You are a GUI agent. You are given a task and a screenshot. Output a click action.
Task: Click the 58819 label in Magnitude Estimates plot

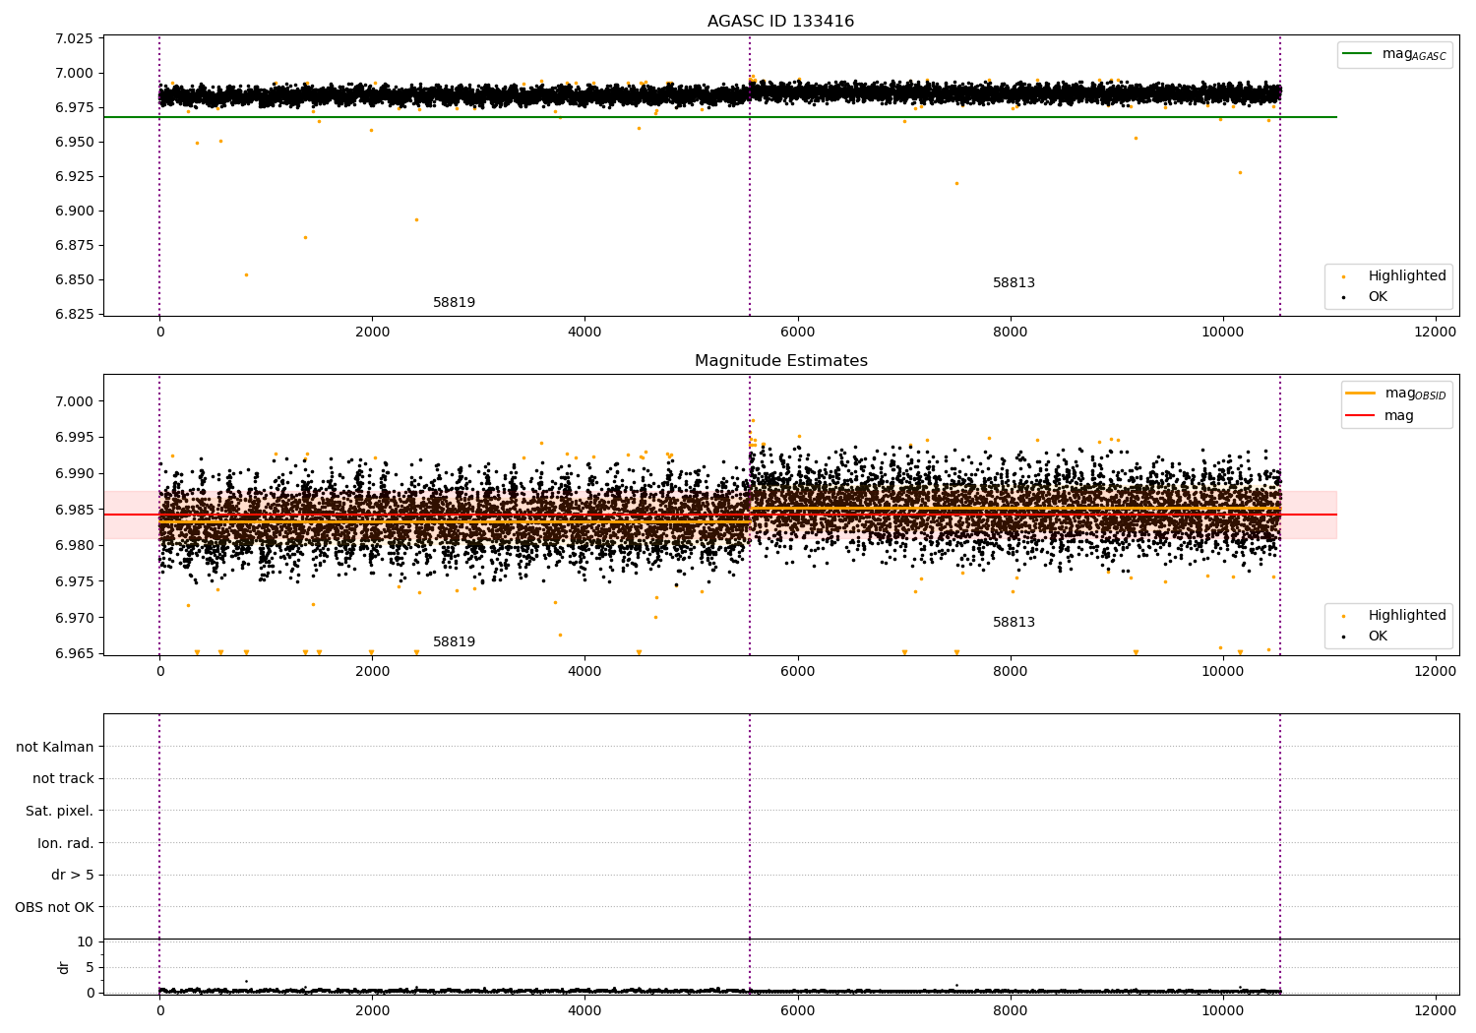click(454, 641)
